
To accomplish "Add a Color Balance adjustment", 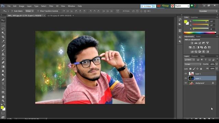I will pos(194,47).
